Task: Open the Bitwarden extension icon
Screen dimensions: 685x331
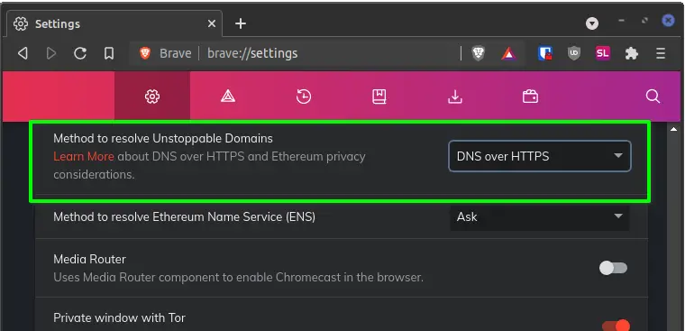Action: tap(544, 53)
